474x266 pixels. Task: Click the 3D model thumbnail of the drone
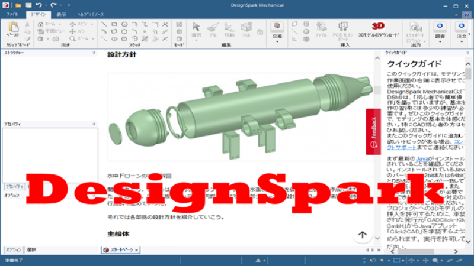[241, 116]
